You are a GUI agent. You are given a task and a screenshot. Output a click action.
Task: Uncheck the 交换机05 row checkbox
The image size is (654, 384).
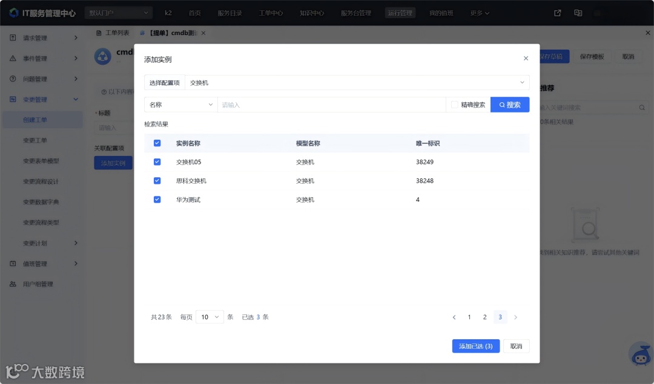coord(157,162)
